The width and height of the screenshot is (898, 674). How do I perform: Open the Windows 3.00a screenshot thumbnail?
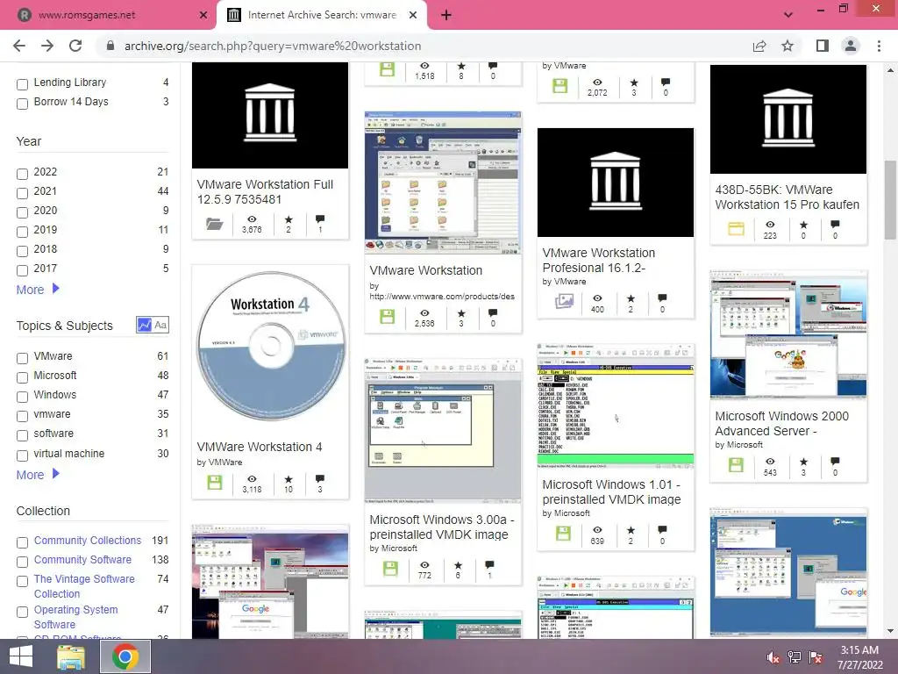pyautogui.click(x=443, y=431)
